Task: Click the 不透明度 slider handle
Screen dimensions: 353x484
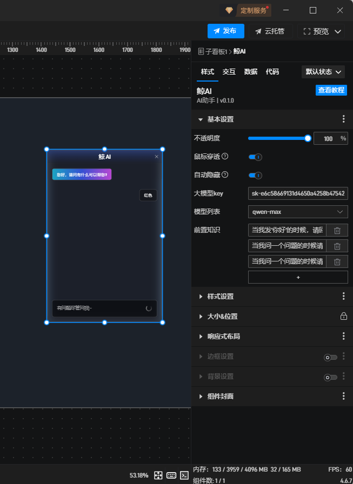Action: [x=308, y=138]
